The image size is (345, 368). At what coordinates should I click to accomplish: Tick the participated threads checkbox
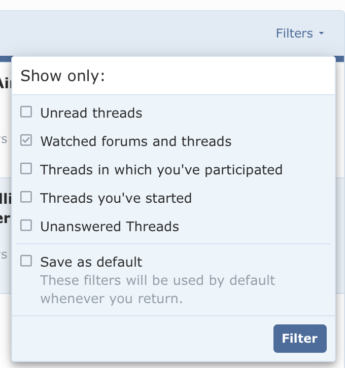coord(26,169)
